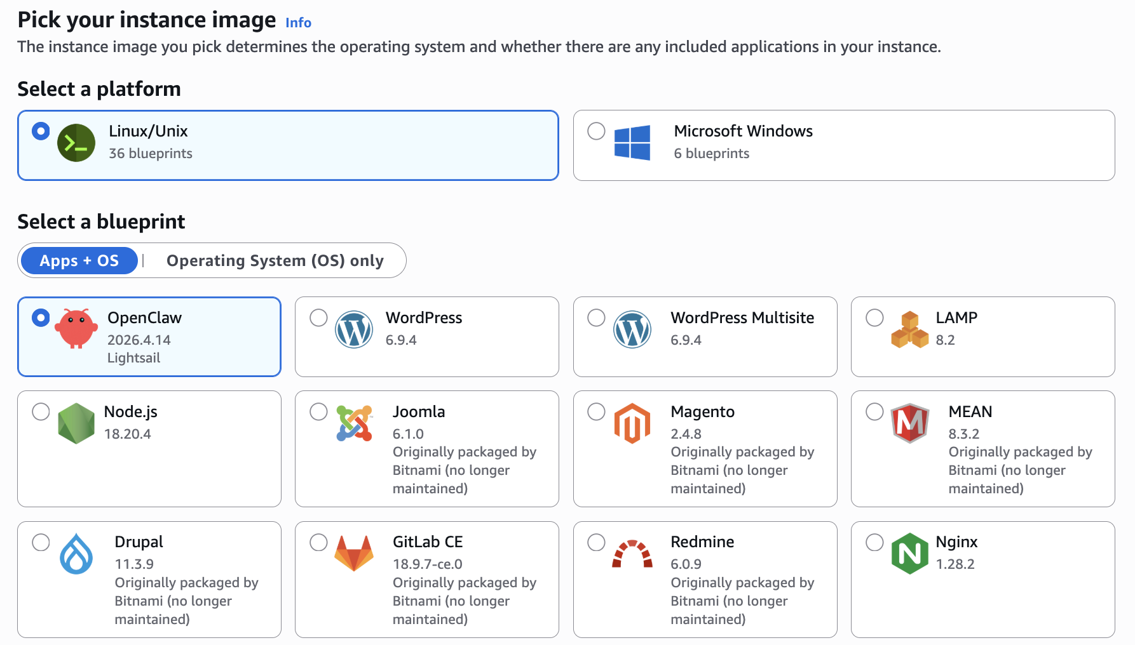Select the Linux/Unix platform radio button
Screen dimensions: 1135x645
click(x=41, y=131)
